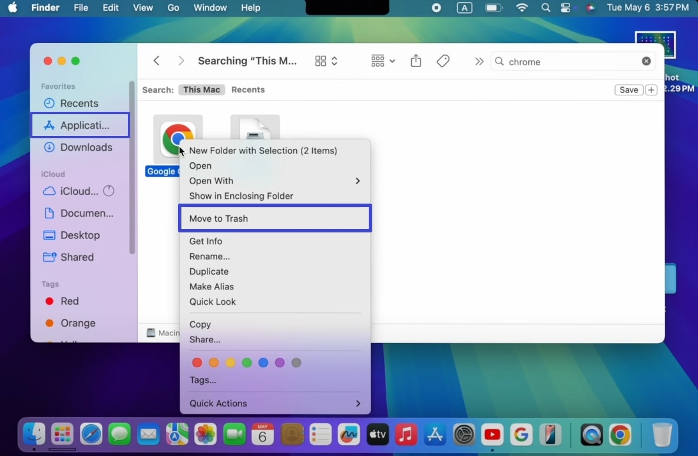Apply the gray color tag swatch
The height and width of the screenshot is (456, 698).
(296, 362)
